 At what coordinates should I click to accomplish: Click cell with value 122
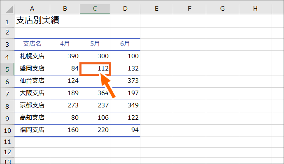pos(125,118)
